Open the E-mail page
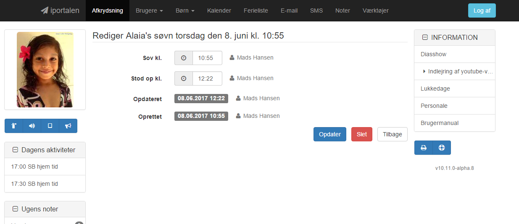Screen dimensions: 519x224 point(289,10)
